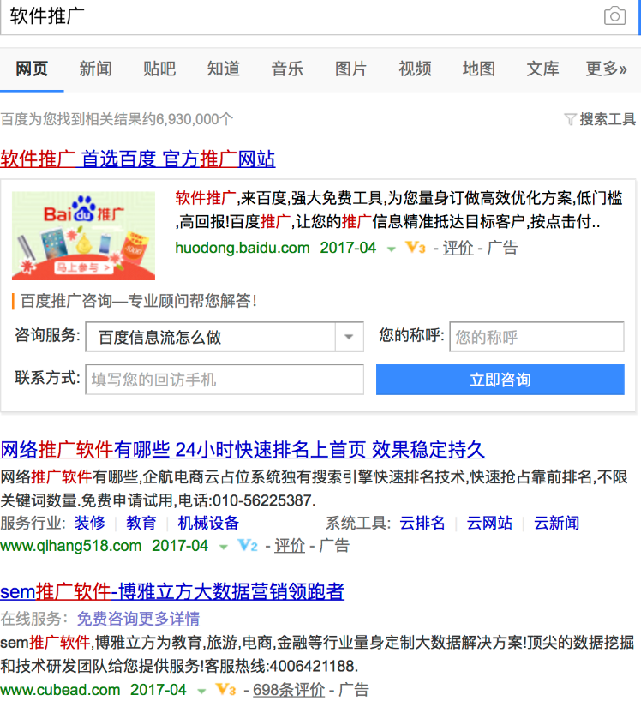Screen dimensions: 641x701
Task: Click the 立即咨询 button
Action: [500, 380]
